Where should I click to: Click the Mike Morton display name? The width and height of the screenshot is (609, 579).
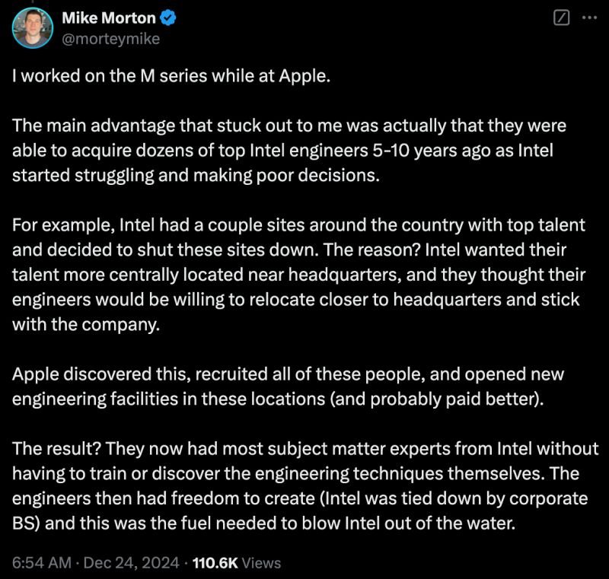[109, 18]
